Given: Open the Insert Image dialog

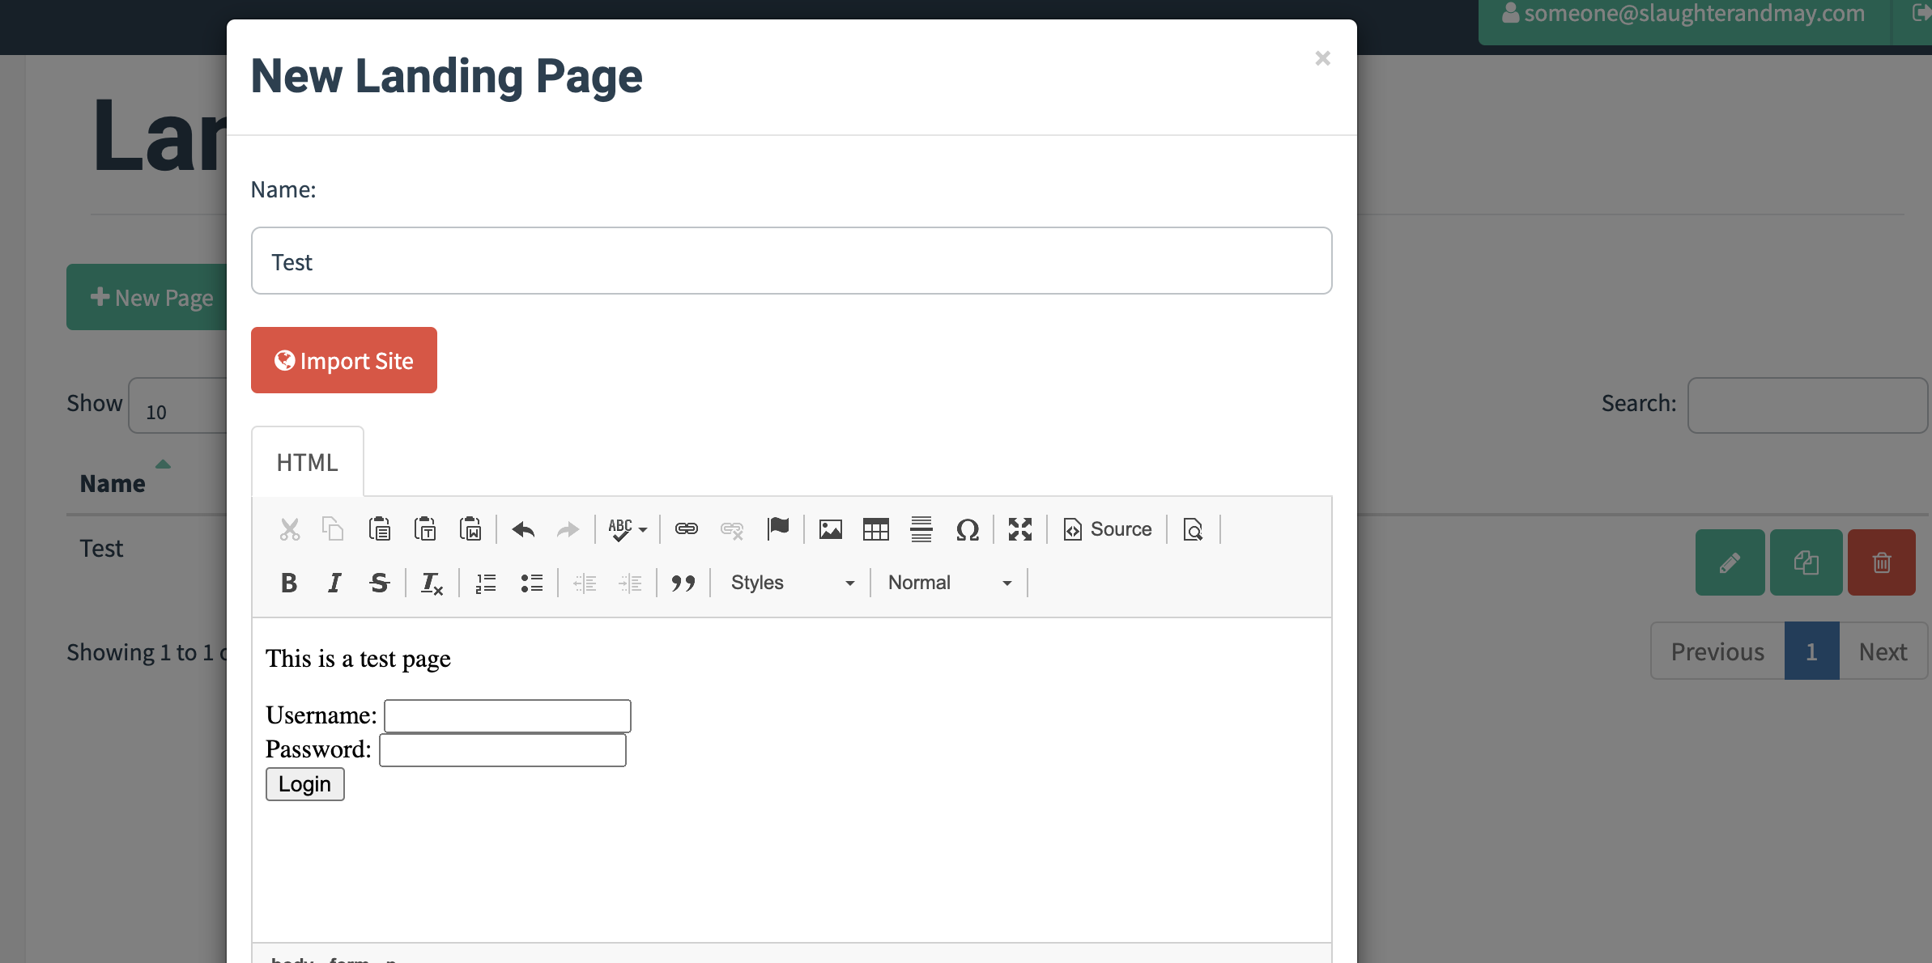Looking at the screenshot, I should (829, 529).
